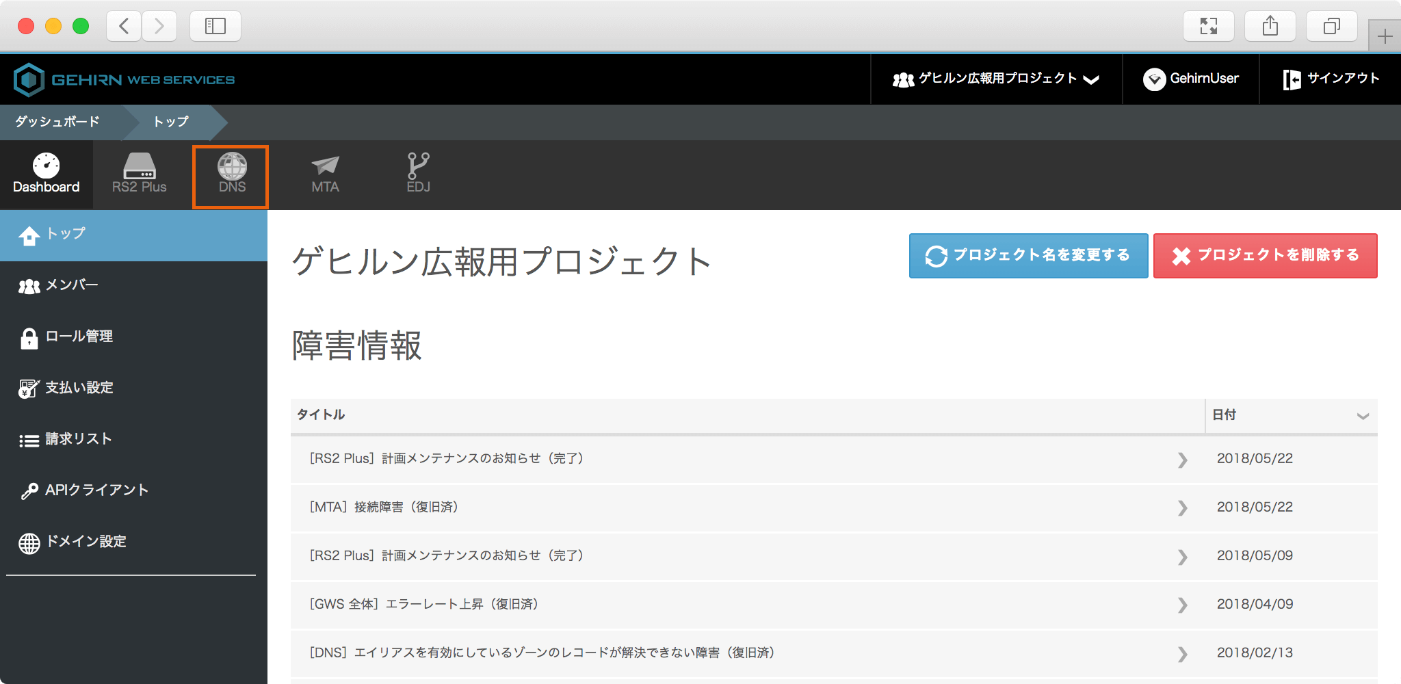Screen dimensions: 1401x684
Task: Click the Gehirn Web Services logo
Action: [x=123, y=78]
